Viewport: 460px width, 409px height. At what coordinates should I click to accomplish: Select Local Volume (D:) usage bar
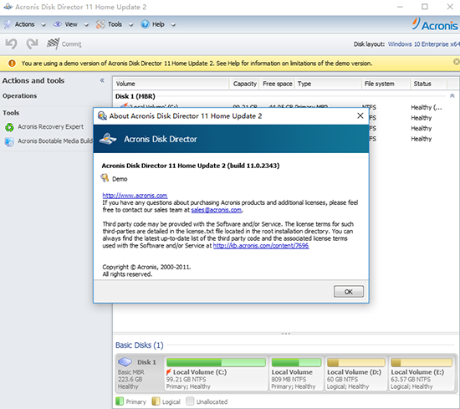(x=355, y=363)
